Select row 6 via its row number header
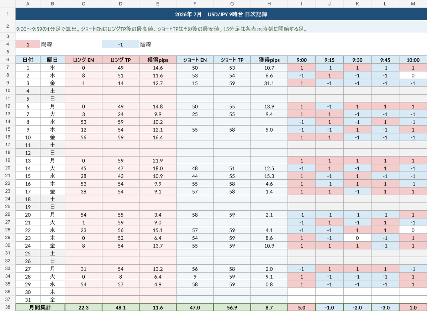This screenshot has width=427, height=311. pyautogui.click(x=8, y=60)
